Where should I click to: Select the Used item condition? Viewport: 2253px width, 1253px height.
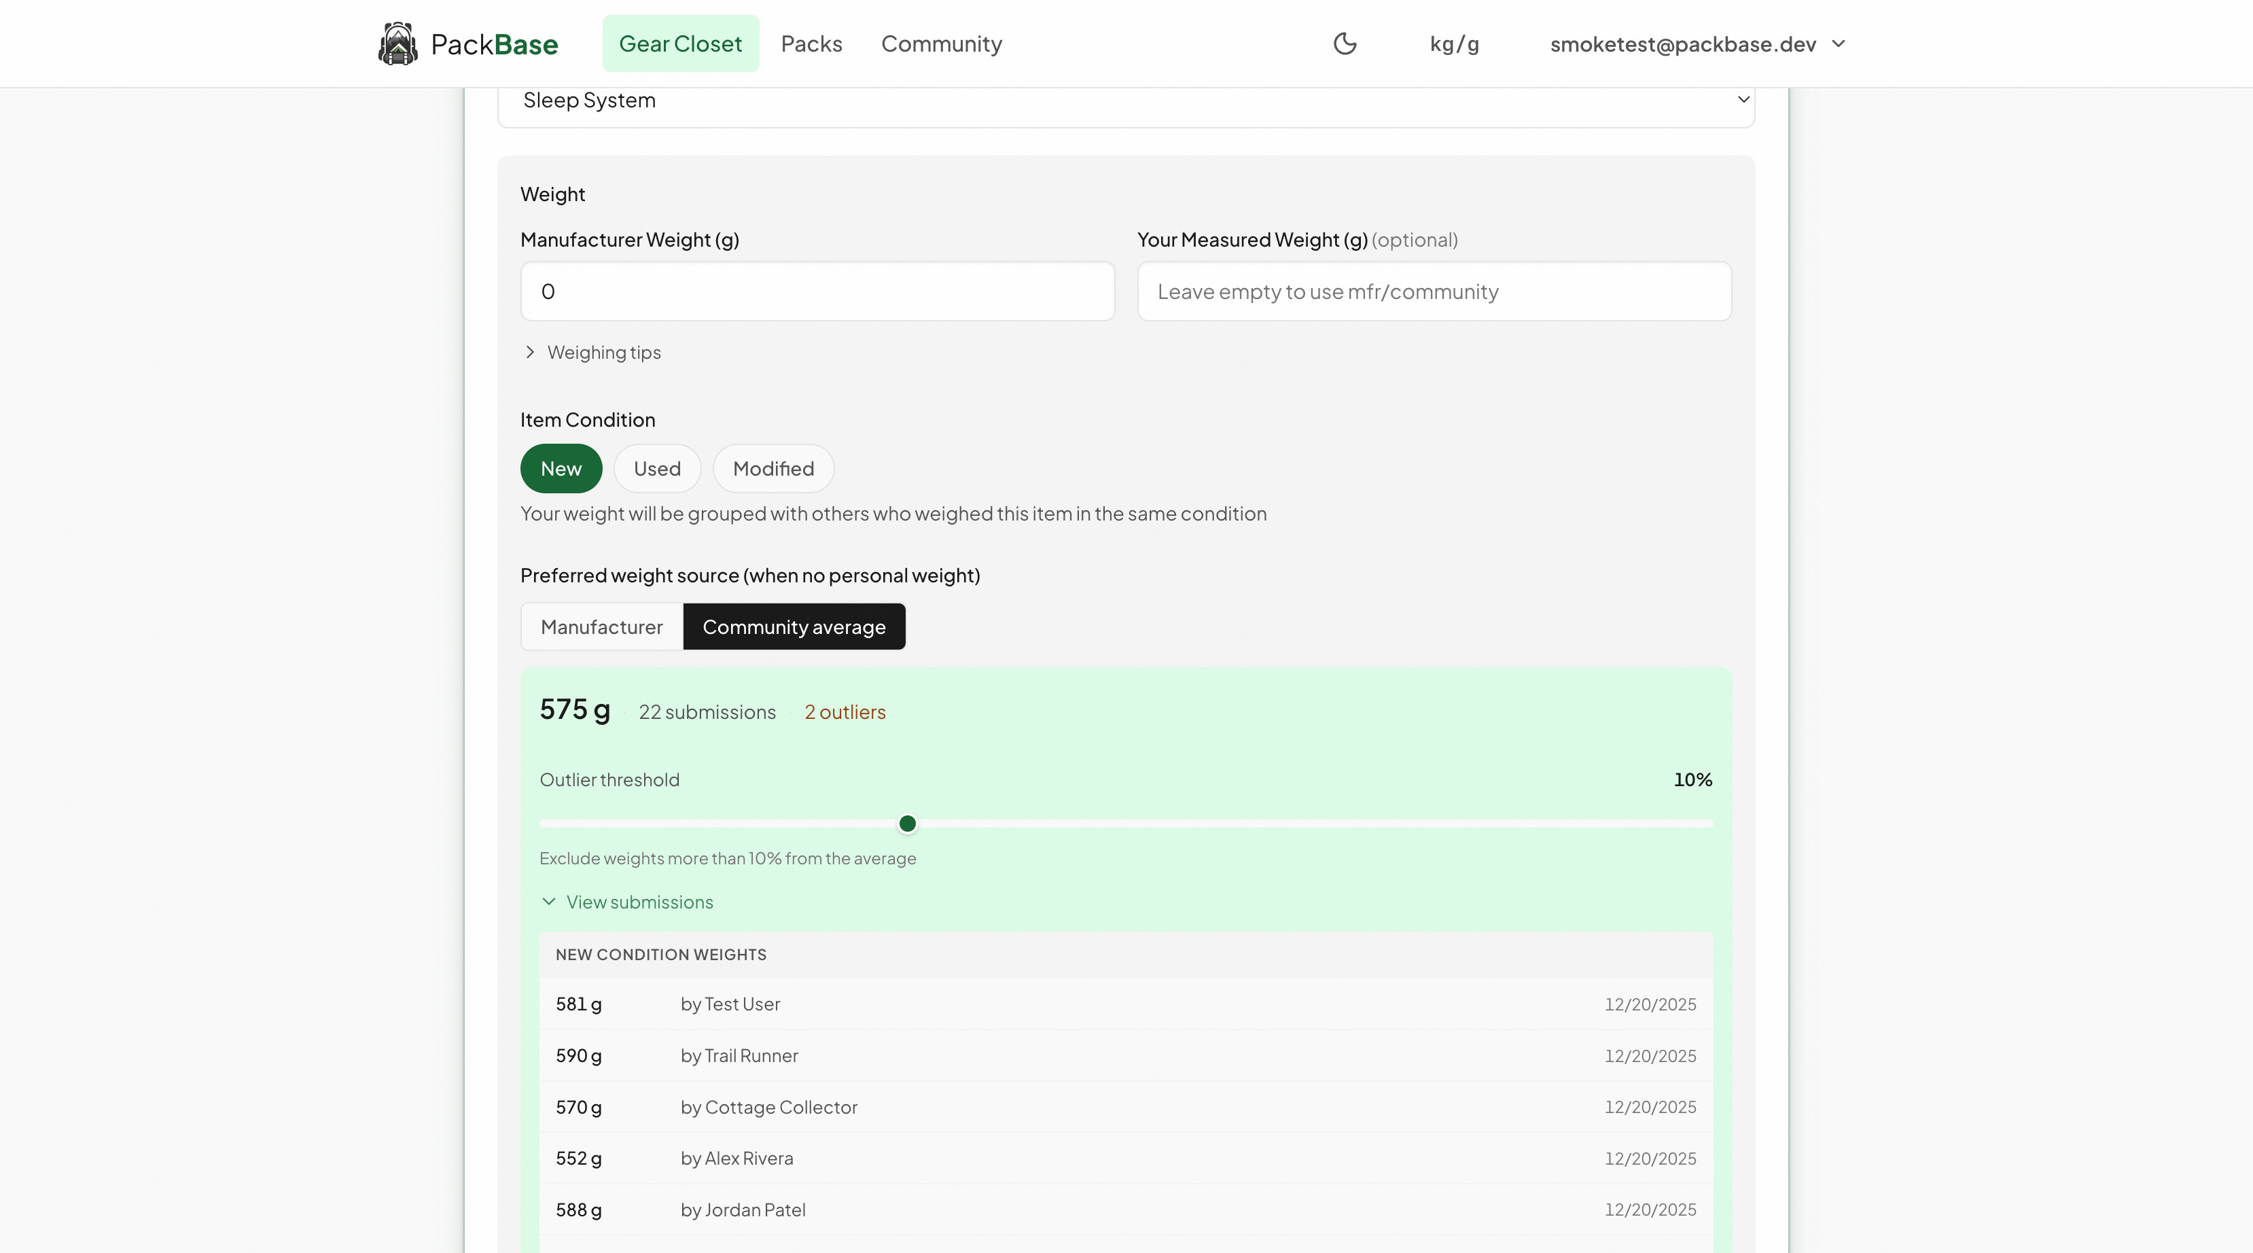(657, 469)
